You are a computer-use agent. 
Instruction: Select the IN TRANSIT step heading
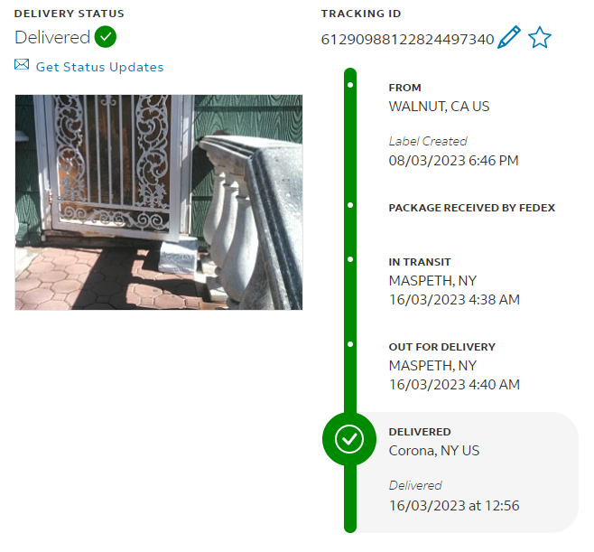click(x=420, y=262)
